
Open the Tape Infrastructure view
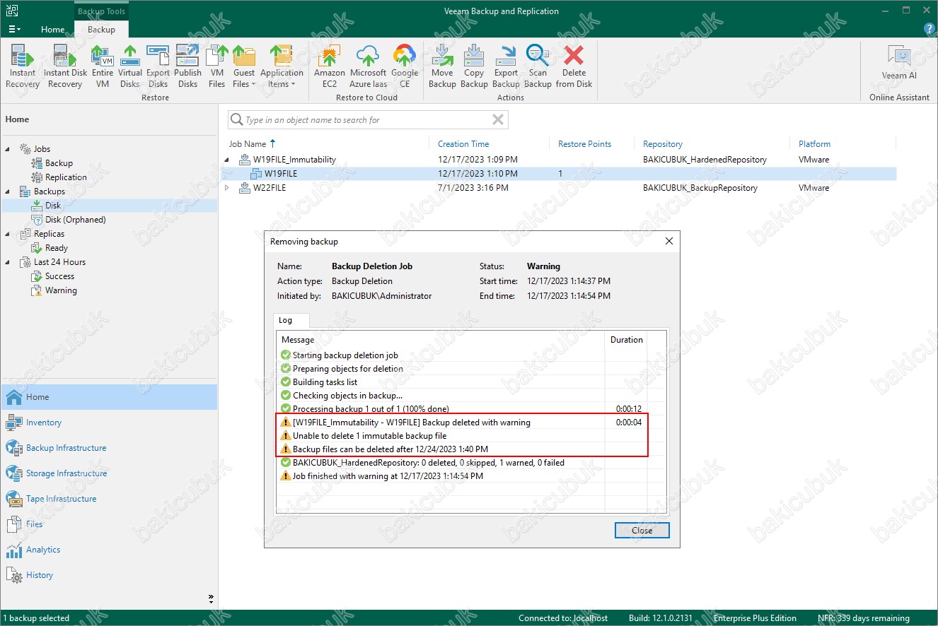tap(109, 499)
